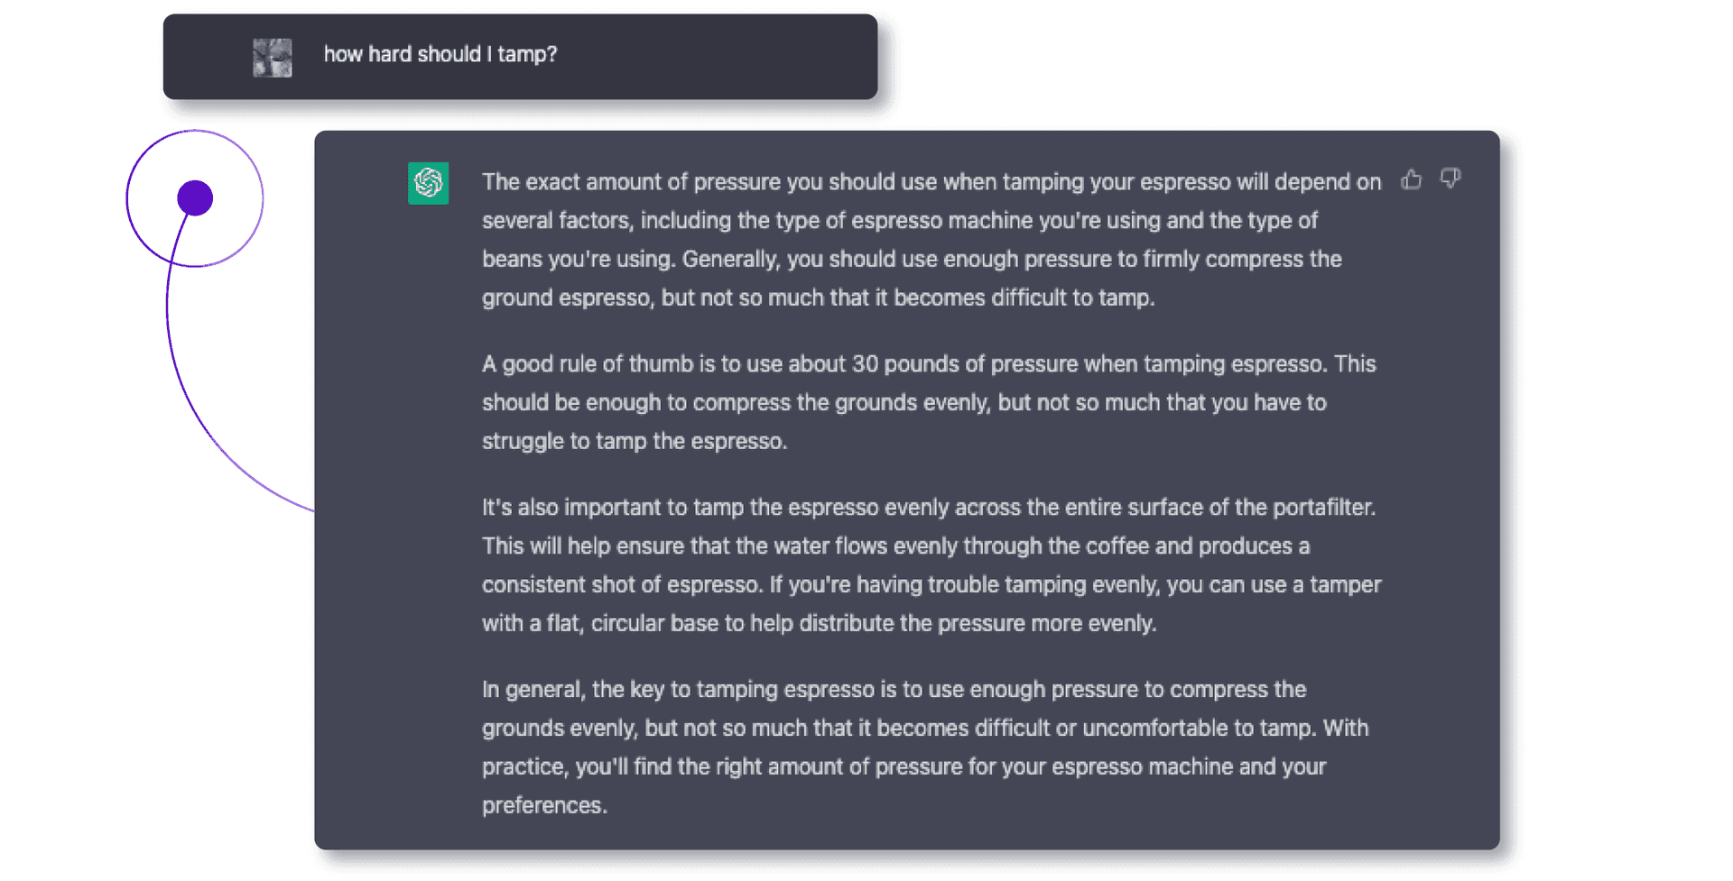Click the words "With practice" in last paragraph
This screenshot has height=881, width=1733.
[x=1345, y=729]
